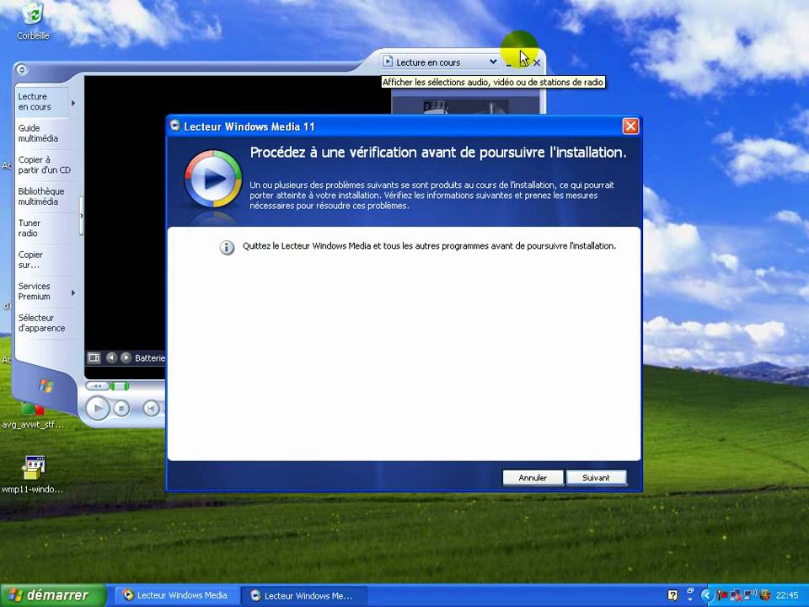The height and width of the screenshot is (607, 809).
Task: Click the 'Quittez le Lecteur Windows Media' message text
Action: tap(429, 246)
